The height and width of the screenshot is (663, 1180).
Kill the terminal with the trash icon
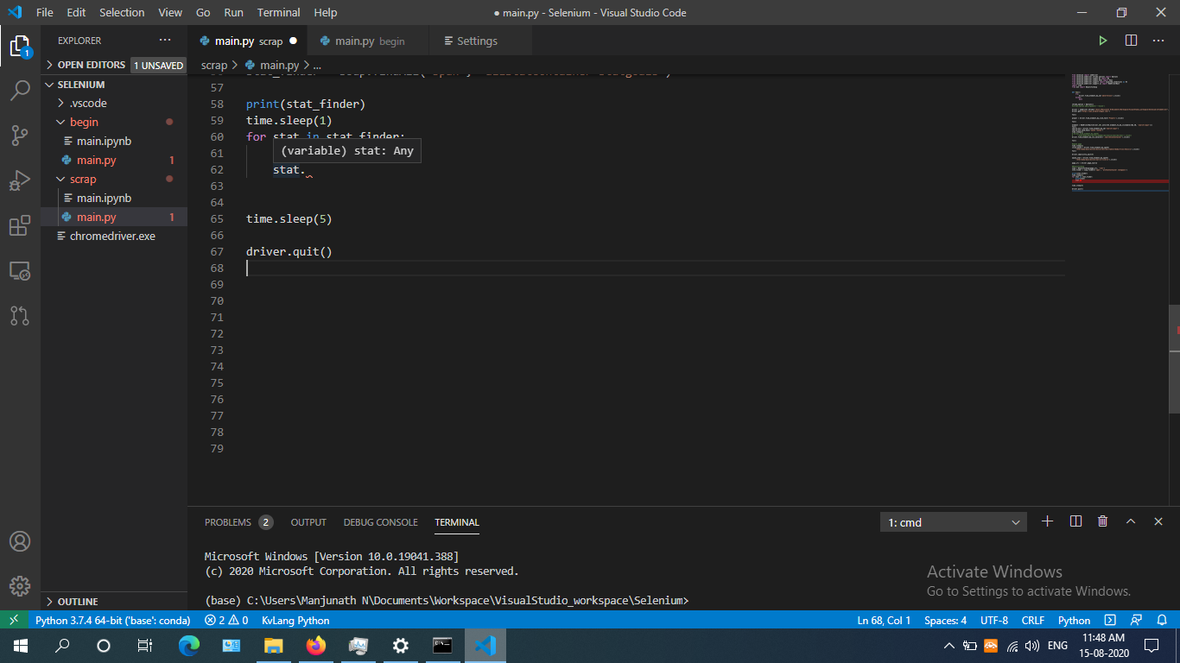point(1102,521)
